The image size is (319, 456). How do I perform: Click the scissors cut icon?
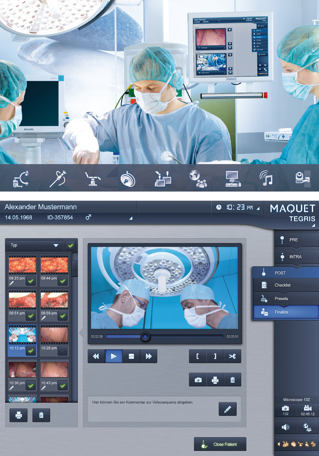point(232,356)
